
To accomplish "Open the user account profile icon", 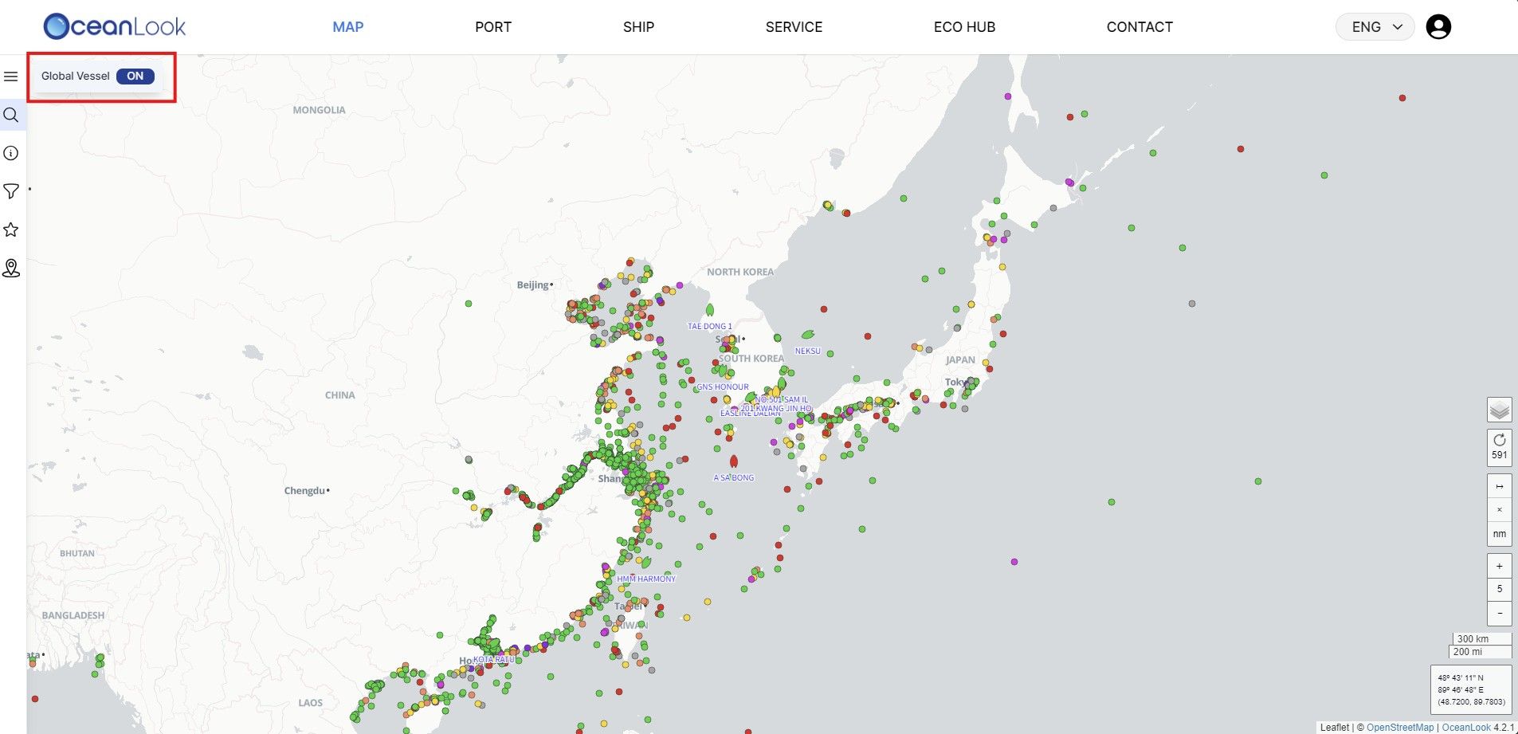I will (1438, 27).
